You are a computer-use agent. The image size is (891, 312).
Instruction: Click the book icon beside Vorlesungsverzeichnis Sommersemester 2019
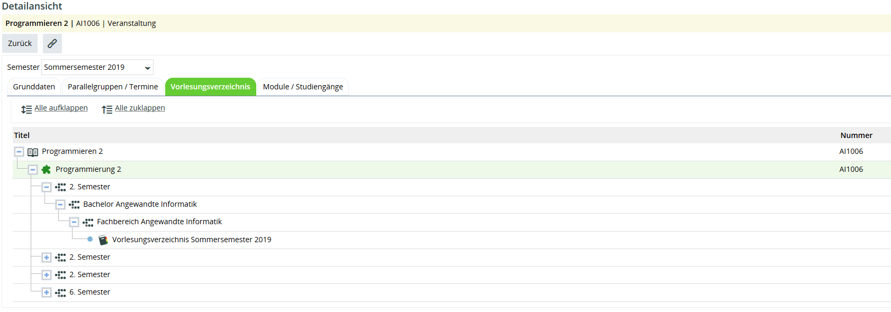pyautogui.click(x=103, y=240)
